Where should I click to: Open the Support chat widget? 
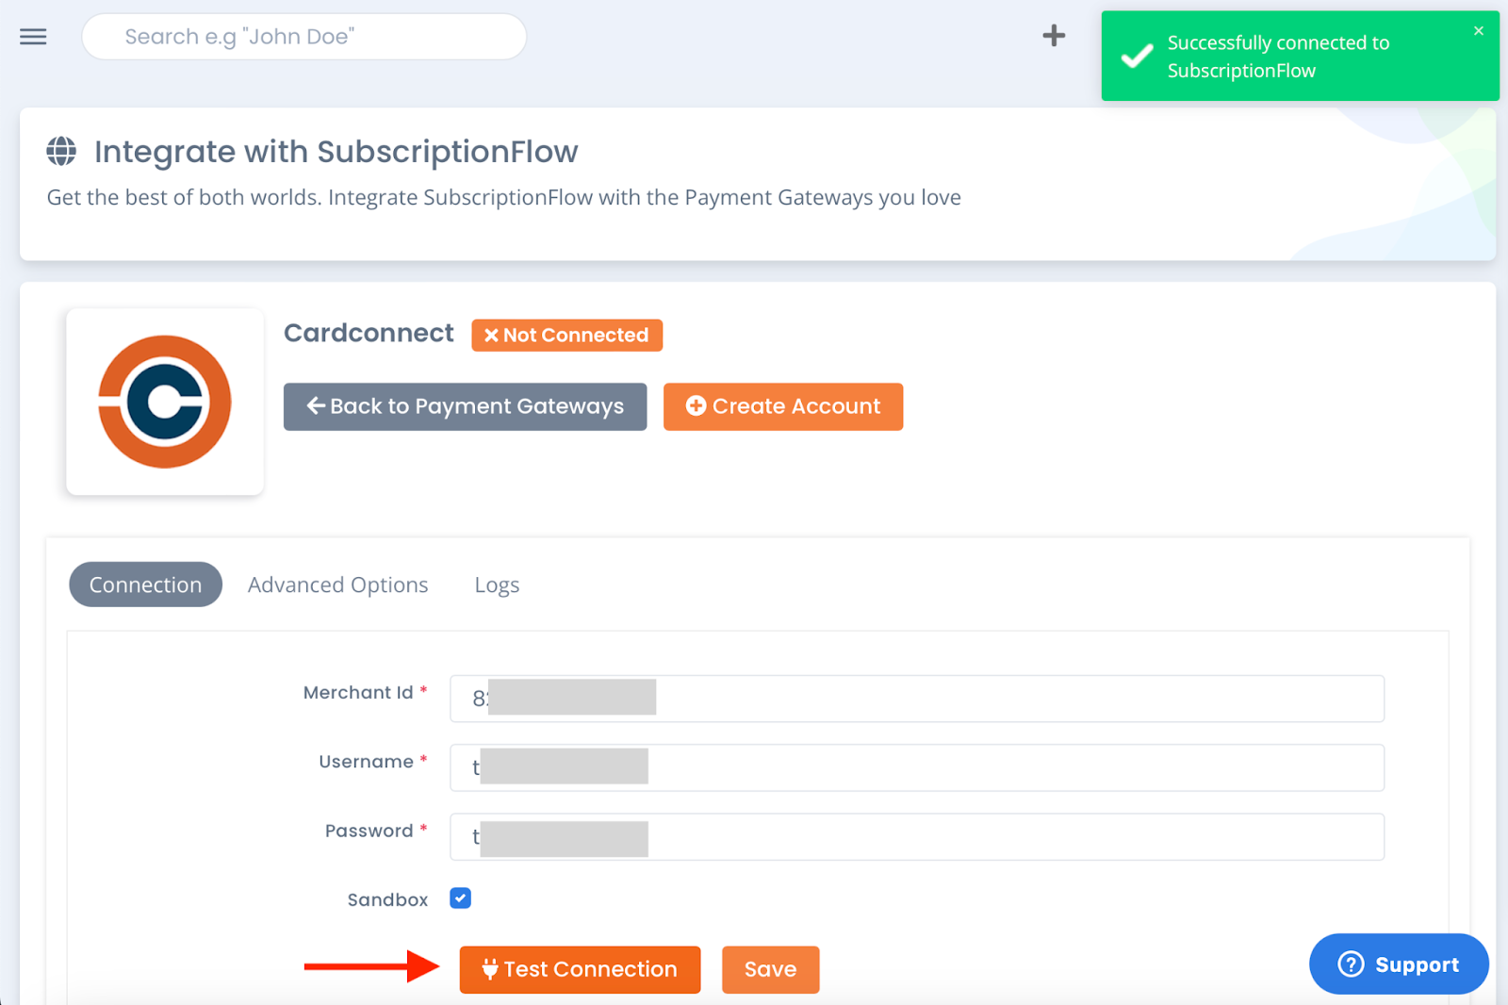(1399, 964)
